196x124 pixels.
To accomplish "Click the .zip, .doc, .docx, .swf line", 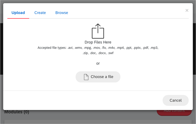I will click(x=98, y=53).
